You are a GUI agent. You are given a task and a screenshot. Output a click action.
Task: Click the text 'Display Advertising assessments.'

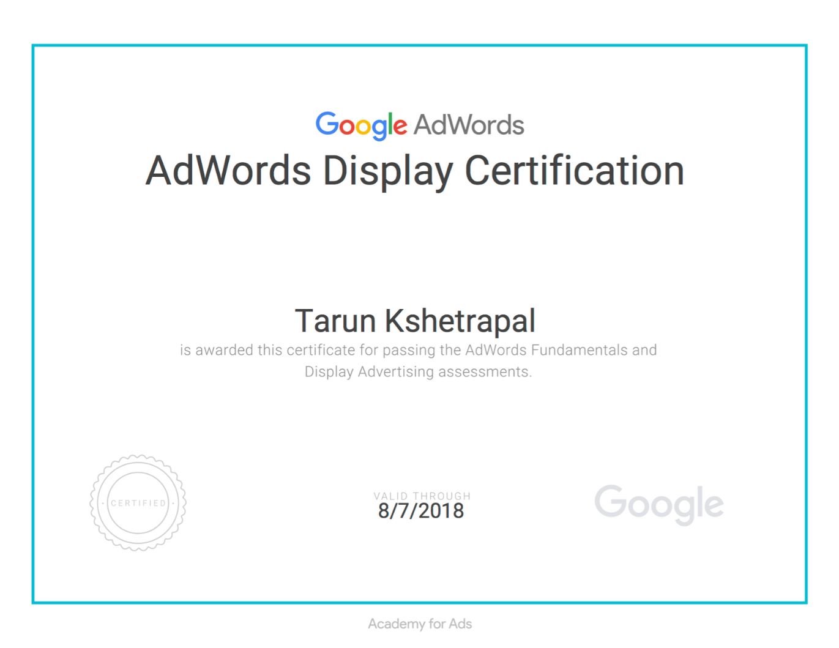(x=419, y=371)
